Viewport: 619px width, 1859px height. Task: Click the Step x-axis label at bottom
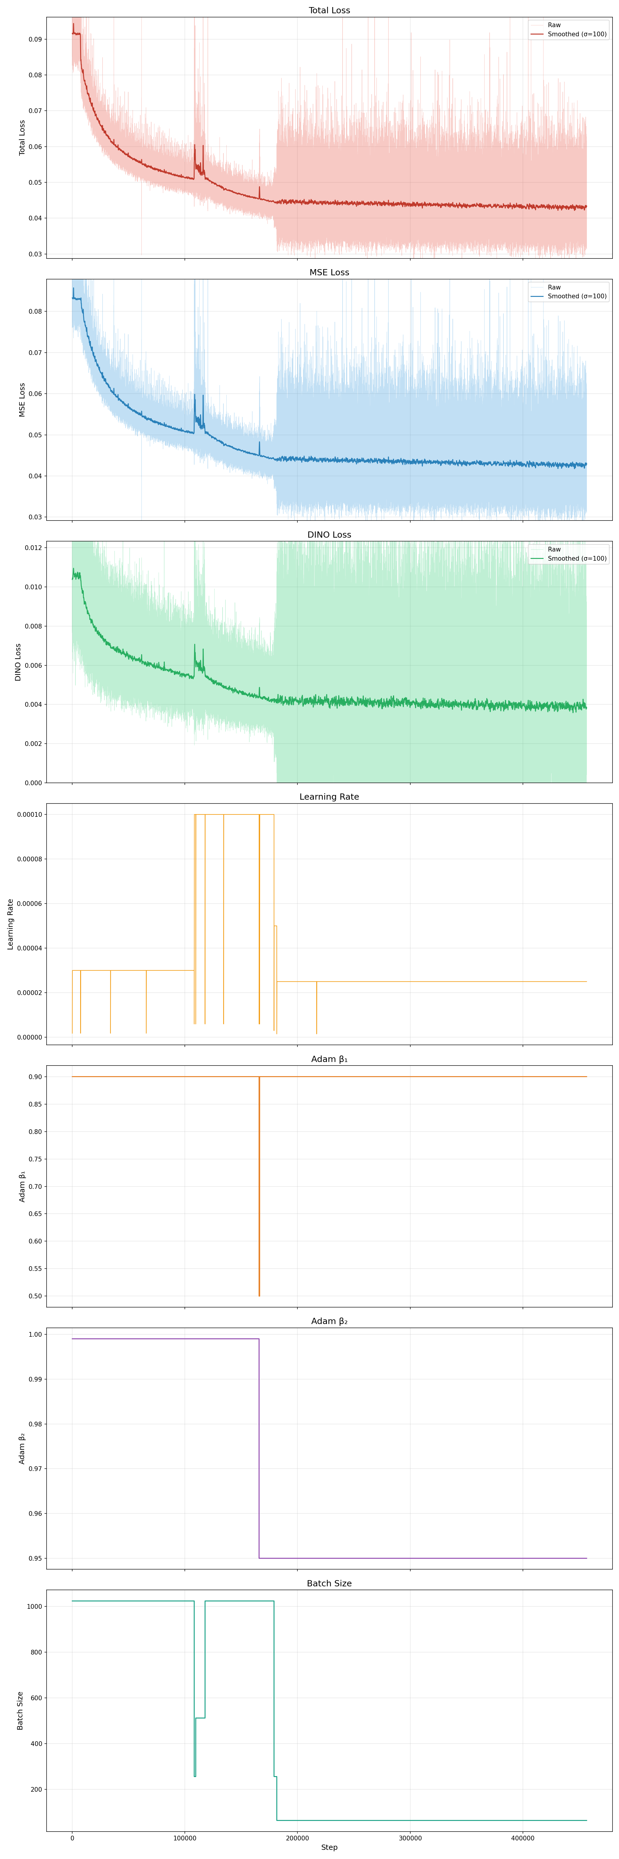pos(329,1847)
